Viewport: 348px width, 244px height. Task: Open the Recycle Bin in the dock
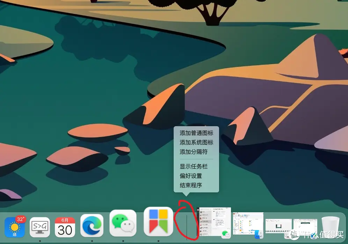[331, 227]
